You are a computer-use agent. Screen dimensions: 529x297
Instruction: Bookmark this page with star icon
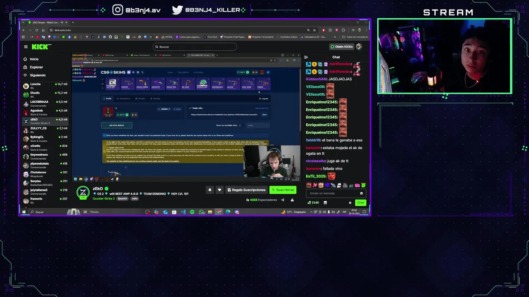pyautogui.click(x=314, y=30)
